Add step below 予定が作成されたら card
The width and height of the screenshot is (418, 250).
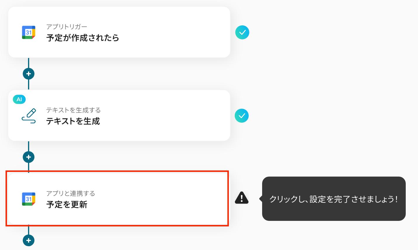point(29,74)
